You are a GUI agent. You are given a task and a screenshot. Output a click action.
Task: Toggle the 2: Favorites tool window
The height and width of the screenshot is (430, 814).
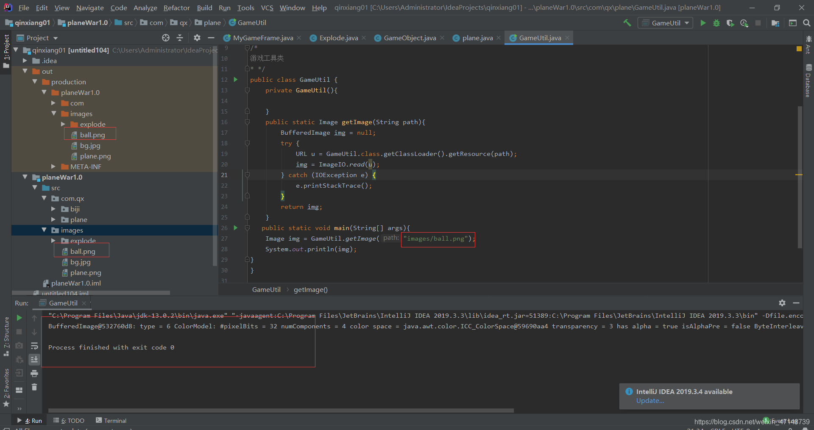pyautogui.click(x=6, y=388)
